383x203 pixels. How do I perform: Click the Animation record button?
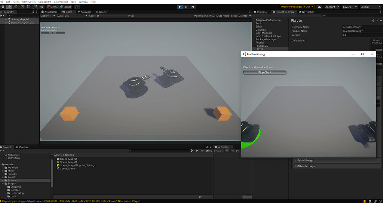pos(227,151)
